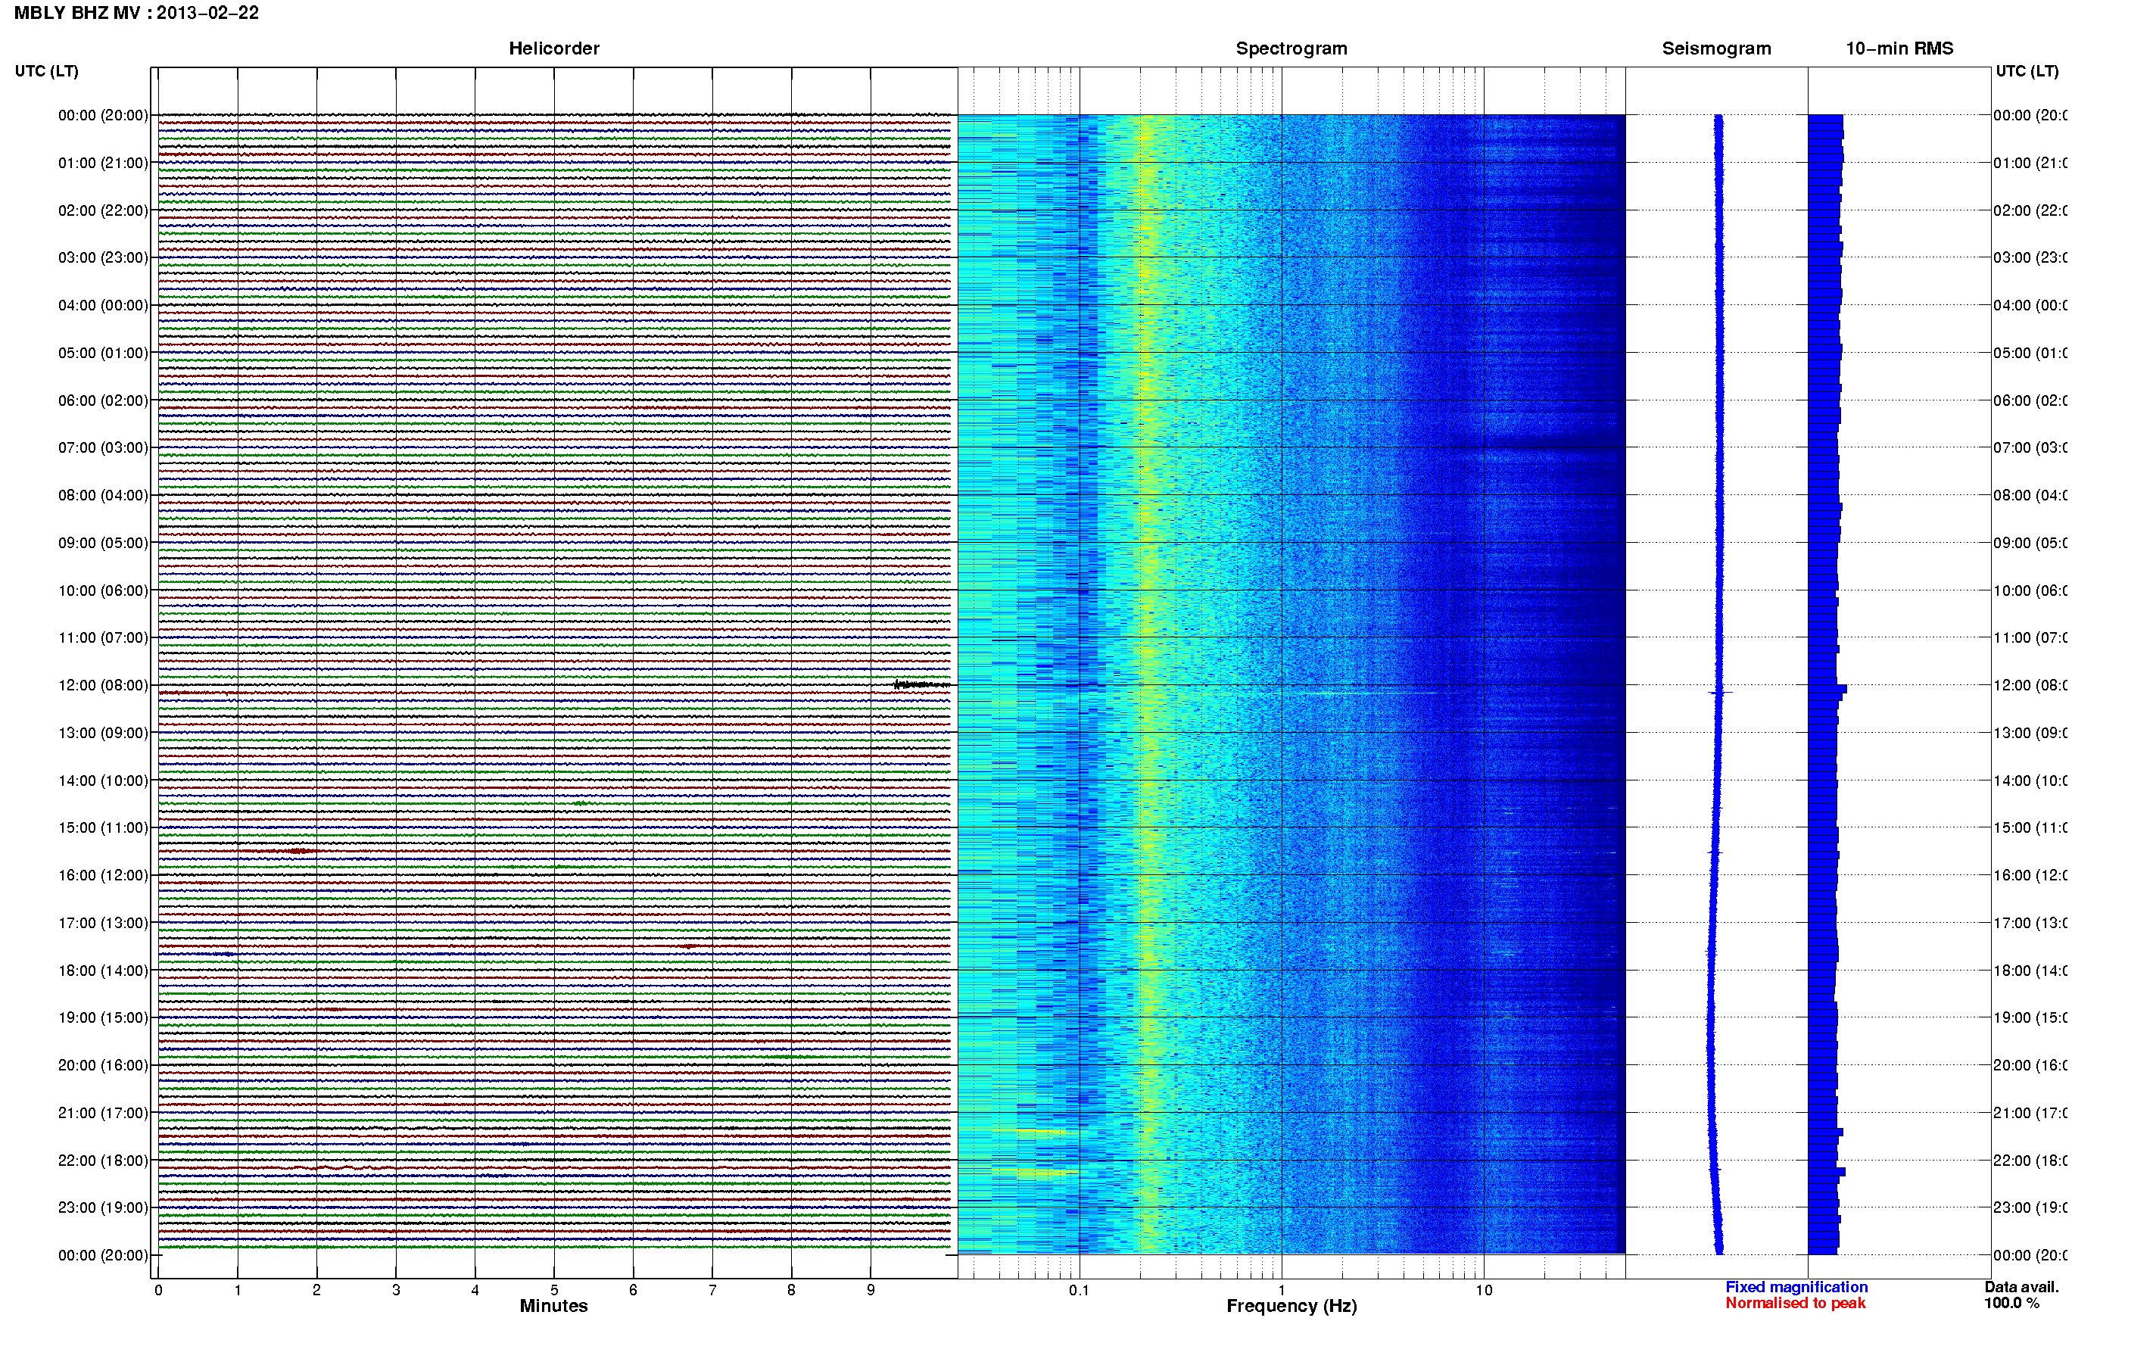
Task: Click the left 08:00 (04:00) time label
Action: click(103, 495)
